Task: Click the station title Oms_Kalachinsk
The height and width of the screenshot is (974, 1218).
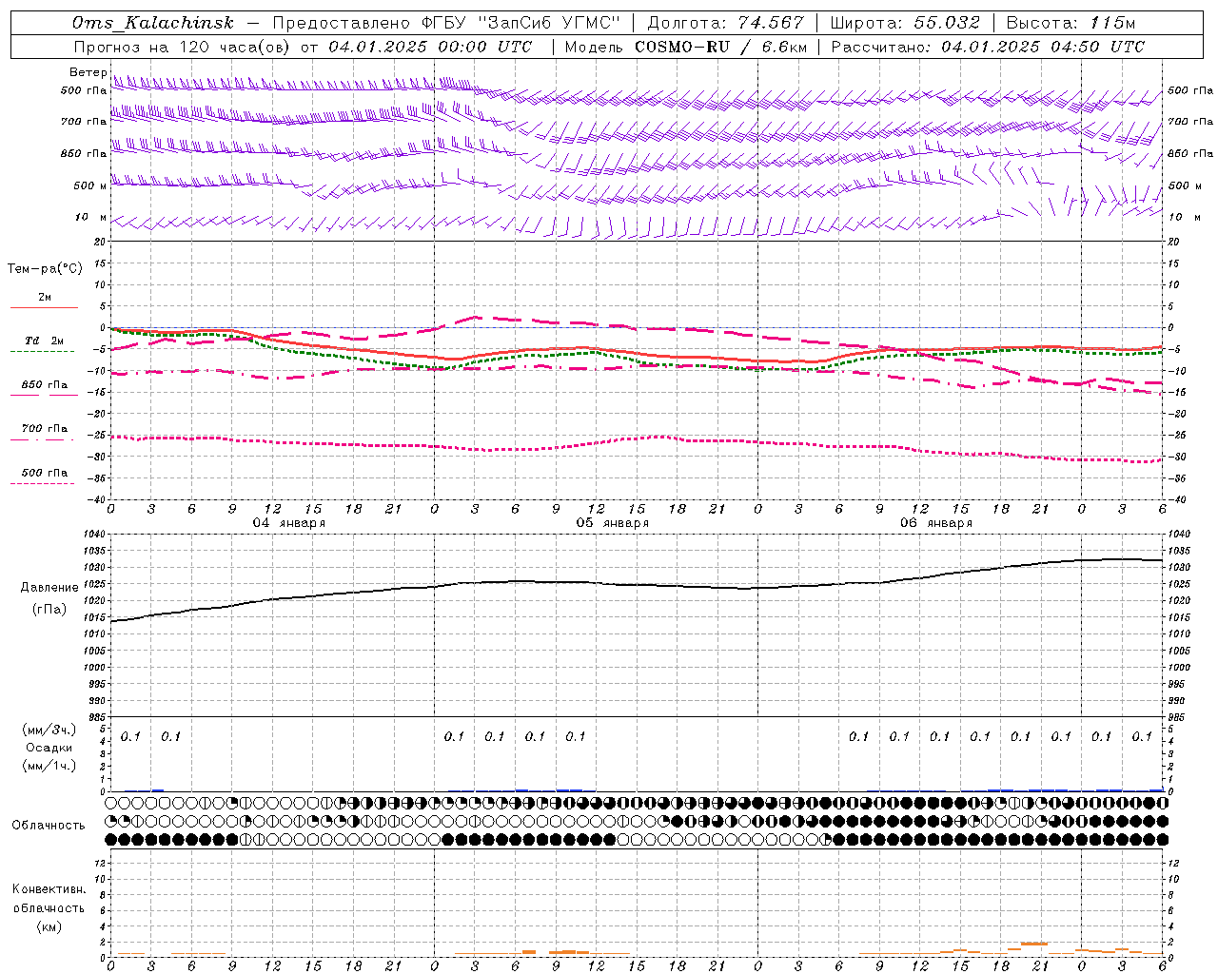Action: [152, 23]
